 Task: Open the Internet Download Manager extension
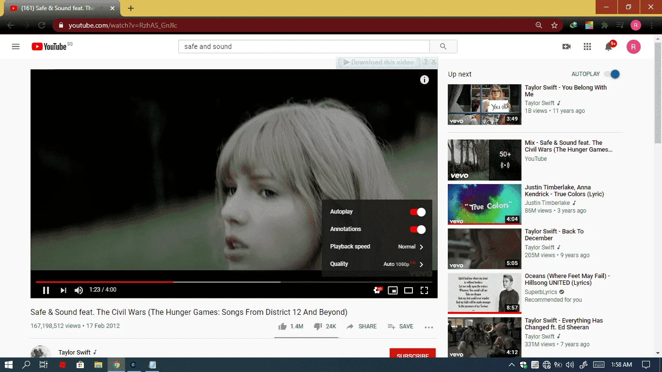[573, 25]
